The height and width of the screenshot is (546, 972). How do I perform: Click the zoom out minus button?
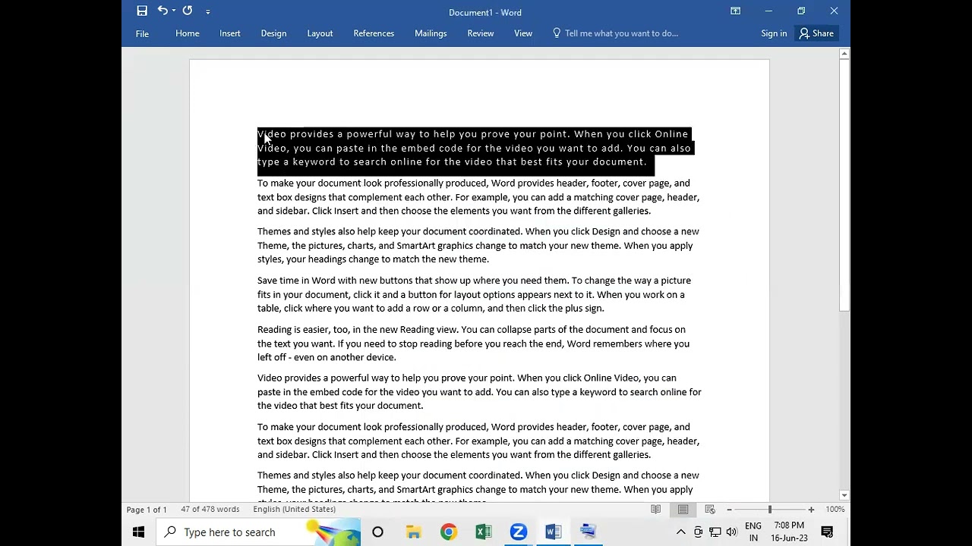tap(729, 510)
